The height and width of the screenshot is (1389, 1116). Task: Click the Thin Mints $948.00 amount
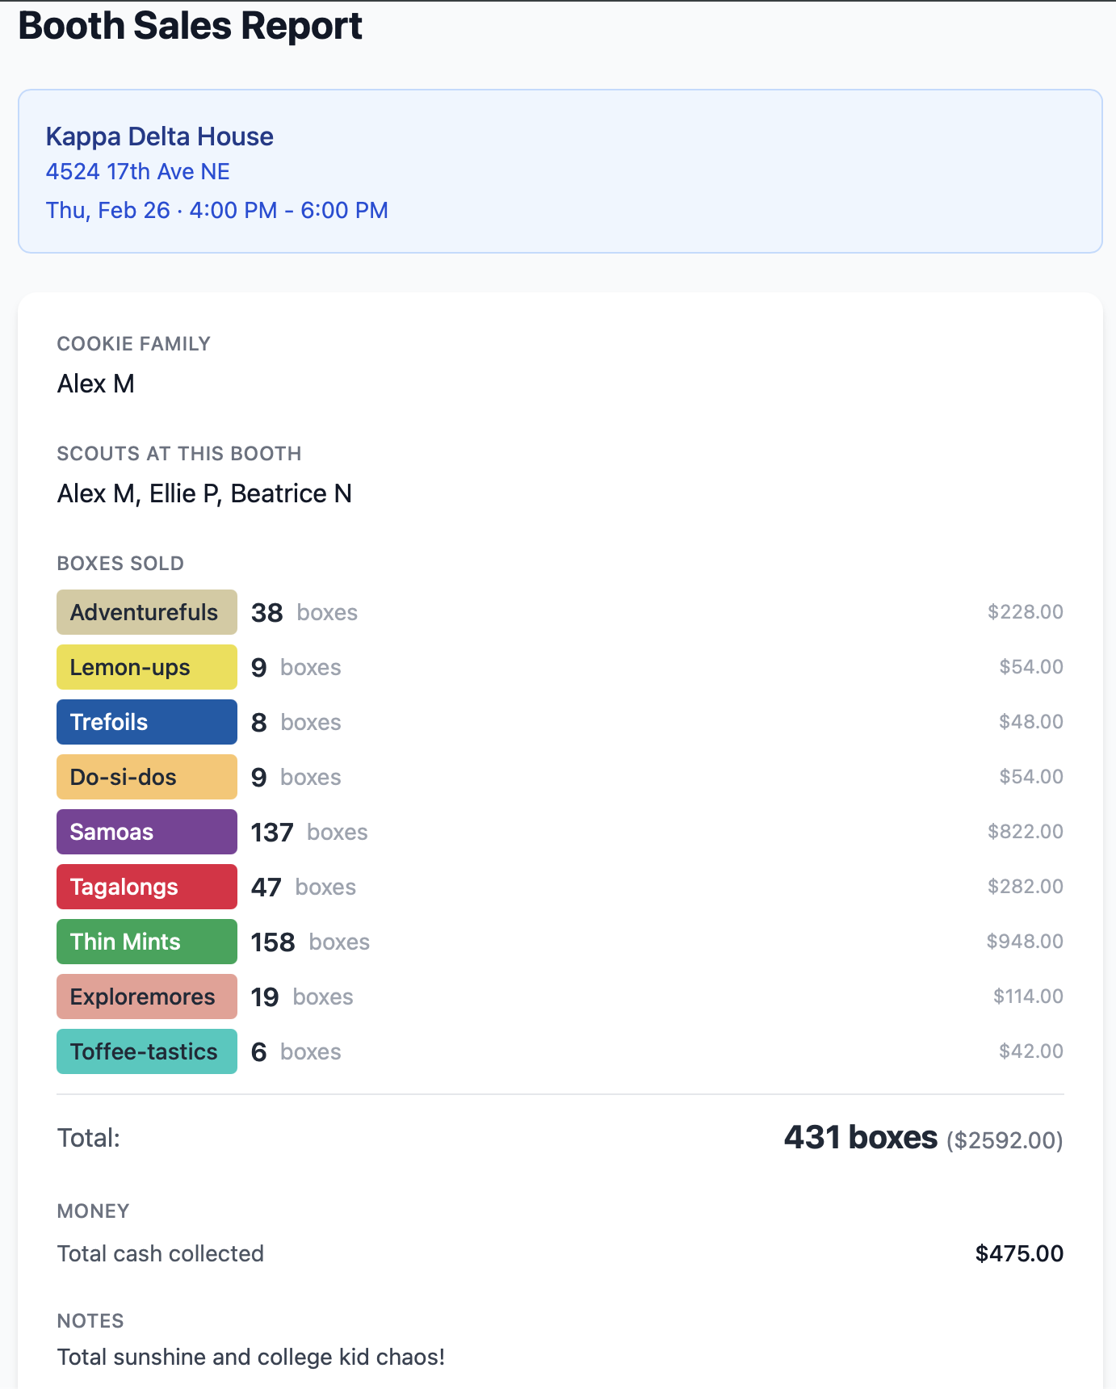click(x=1024, y=942)
